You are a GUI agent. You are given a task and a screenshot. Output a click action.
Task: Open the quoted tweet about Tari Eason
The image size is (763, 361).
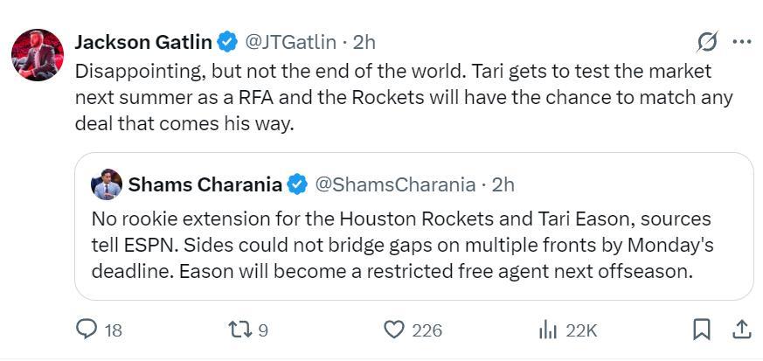pyautogui.click(x=401, y=245)
